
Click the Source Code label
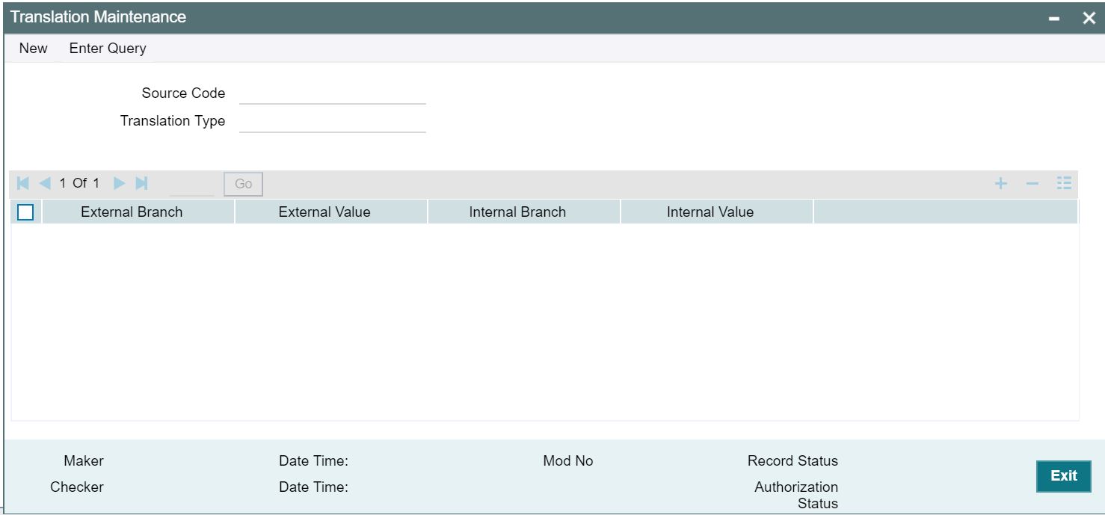183,93
